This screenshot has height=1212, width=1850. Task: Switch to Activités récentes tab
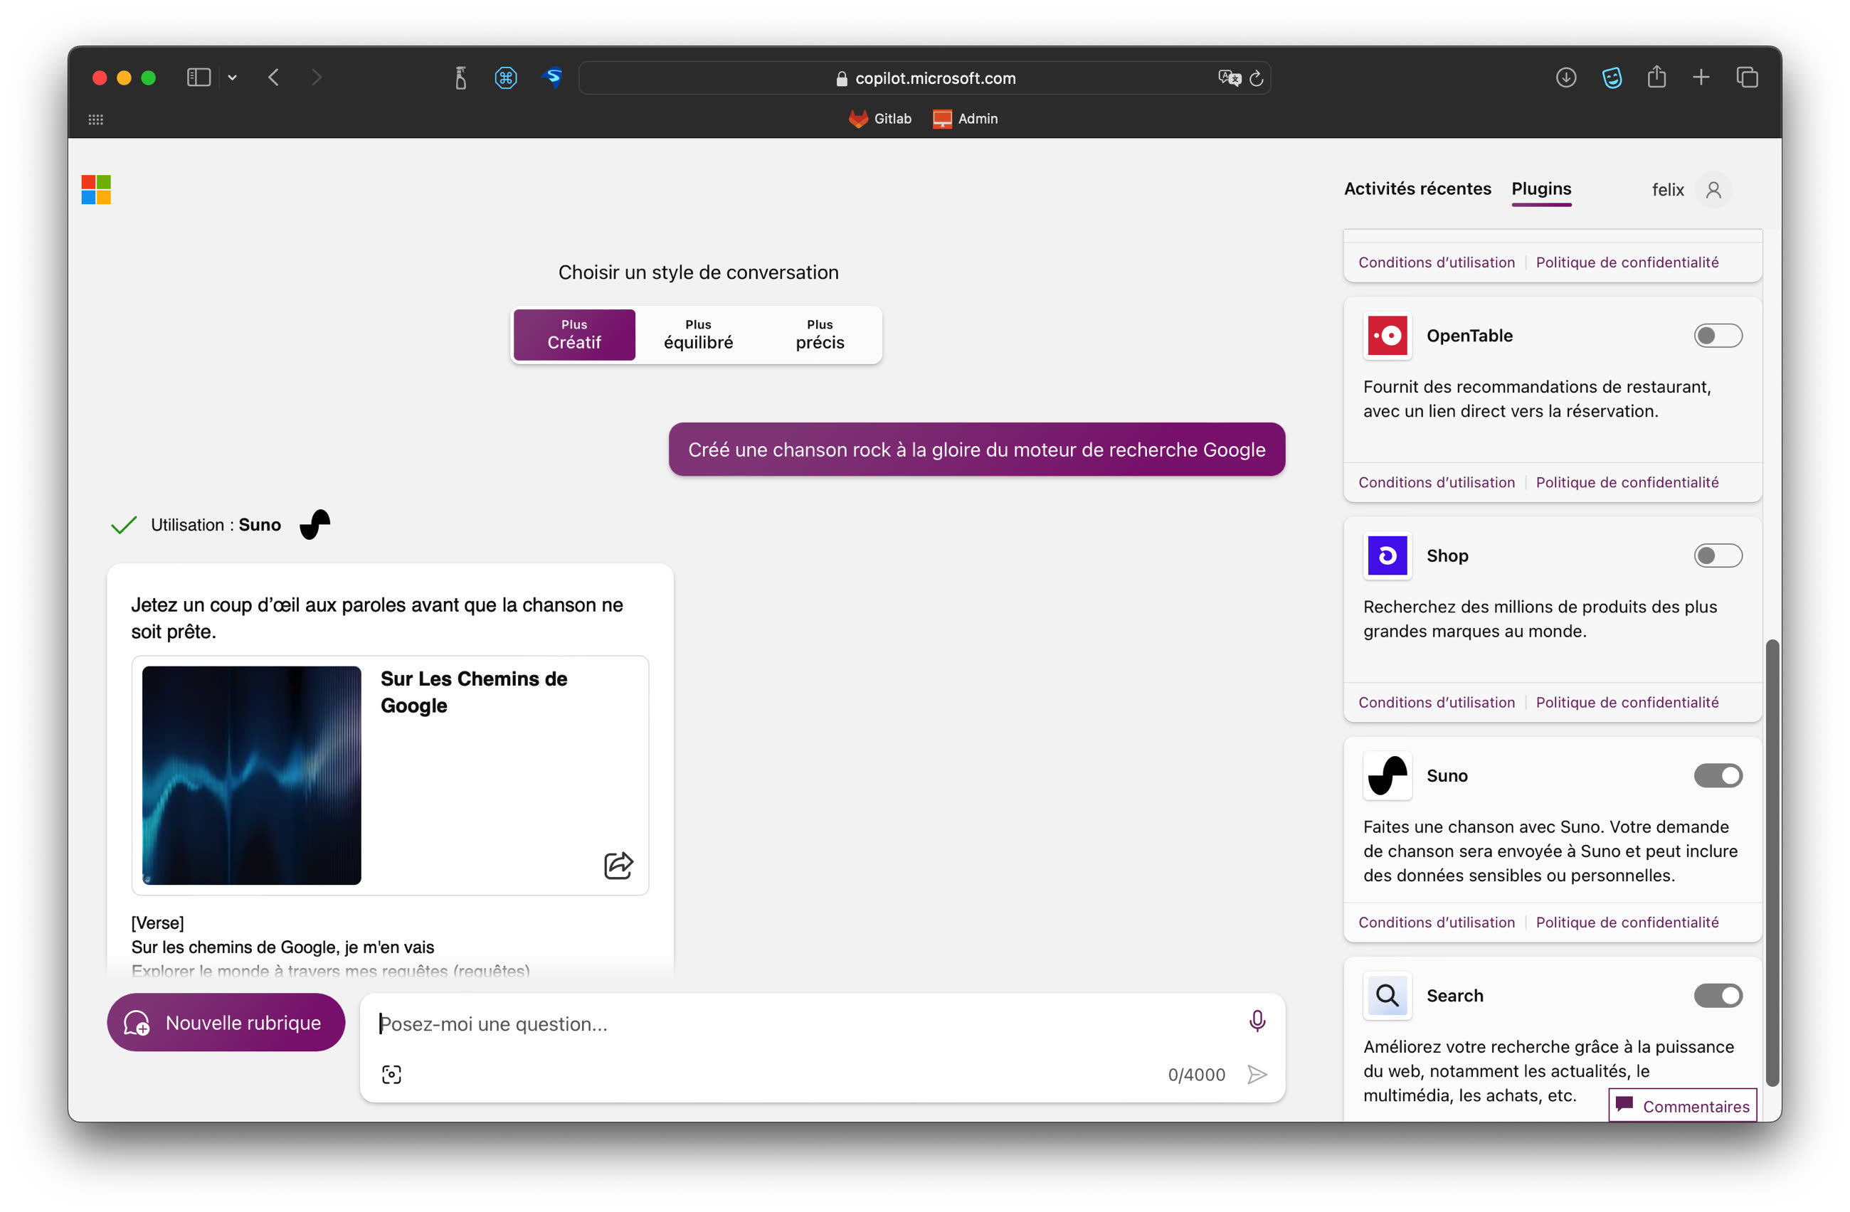click(1417, 188)
